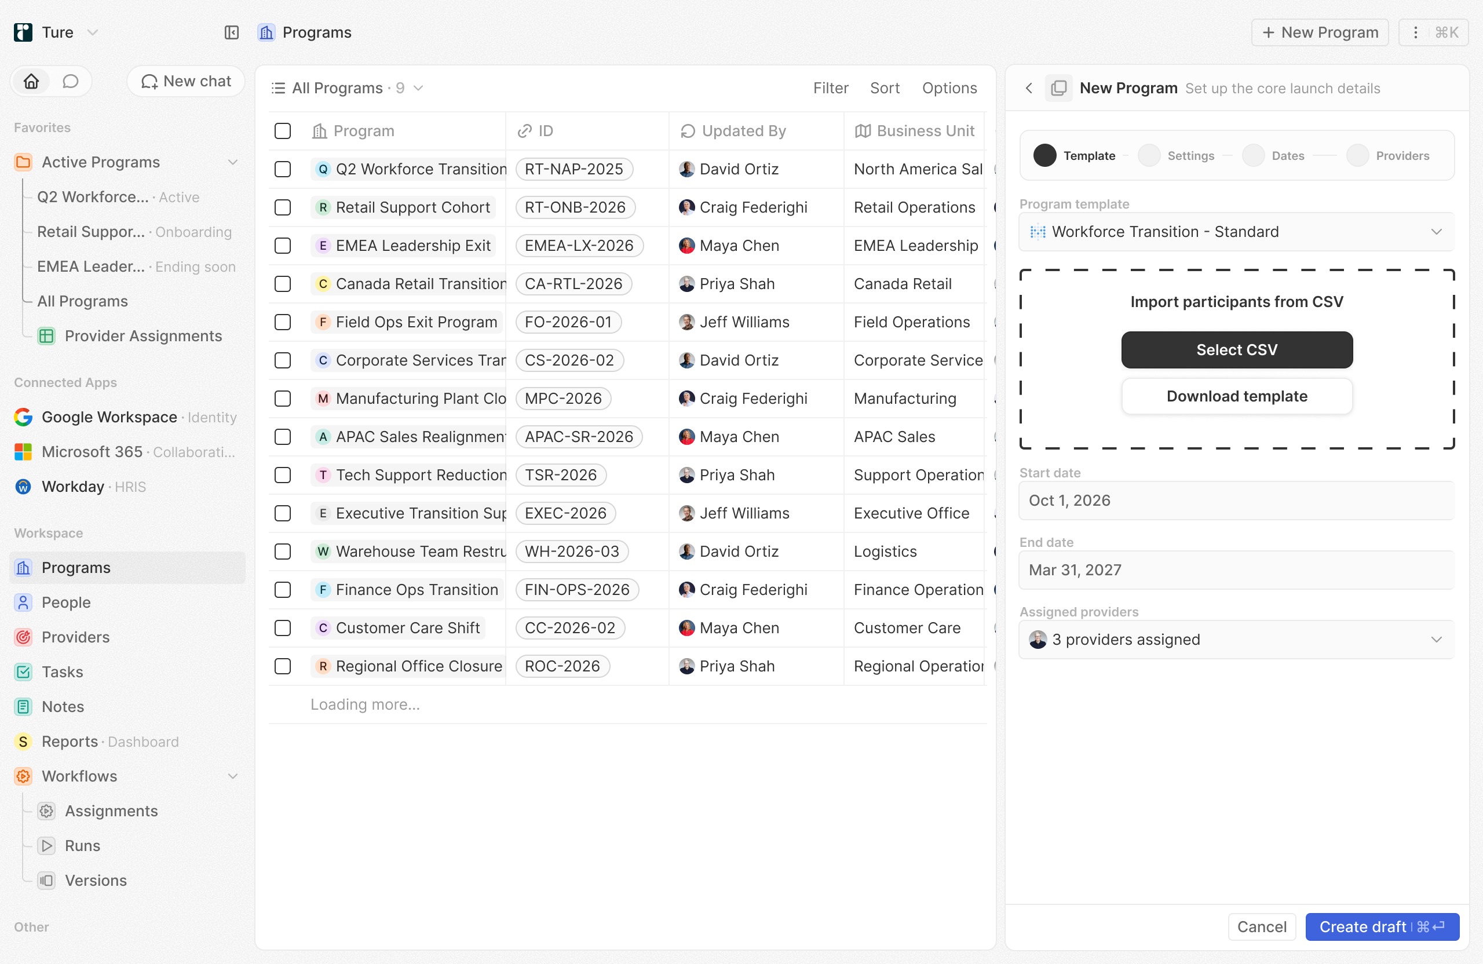Toggle the select-all programs checkbox
1483x964 pixels.
click(x=282, y=131)
